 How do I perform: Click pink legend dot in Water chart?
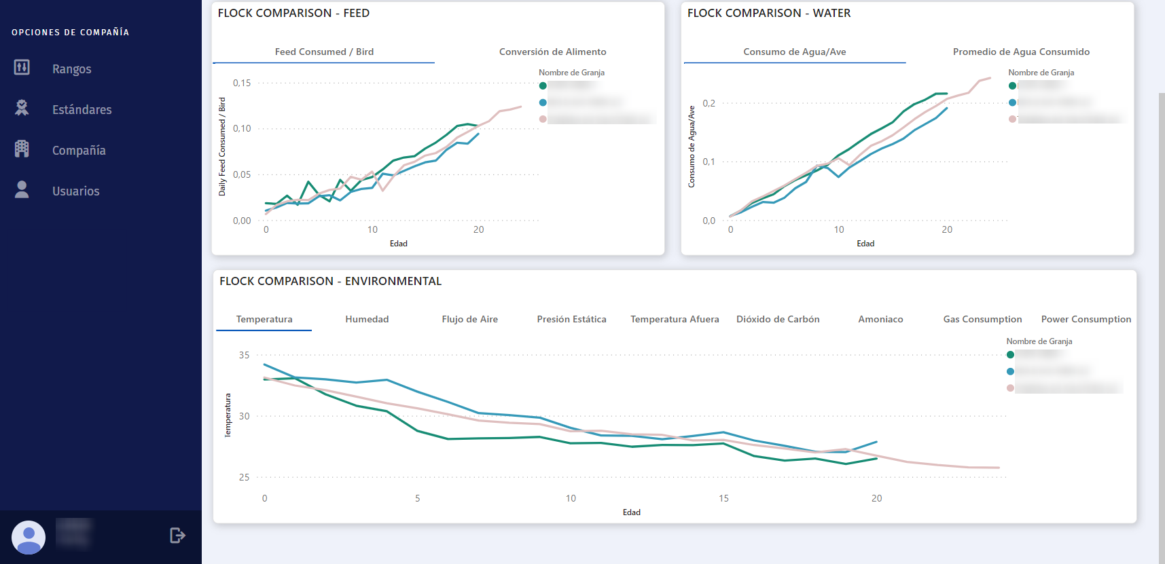click(x=1012, y=119)
